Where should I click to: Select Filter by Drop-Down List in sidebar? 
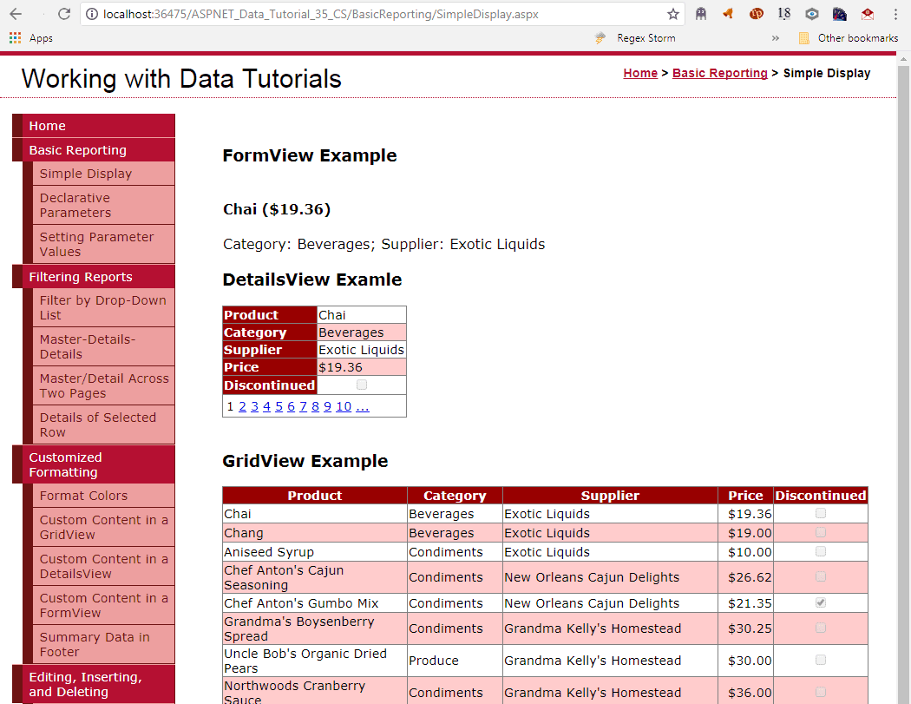pos(103,307)
